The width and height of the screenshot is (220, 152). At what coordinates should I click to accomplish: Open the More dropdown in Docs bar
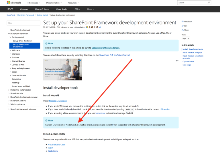[91, 9]
